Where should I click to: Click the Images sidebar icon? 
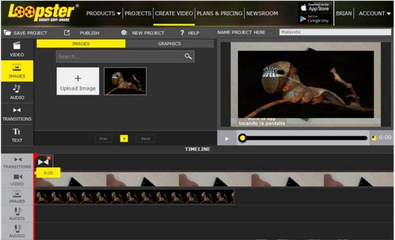(x=17, y=71)
